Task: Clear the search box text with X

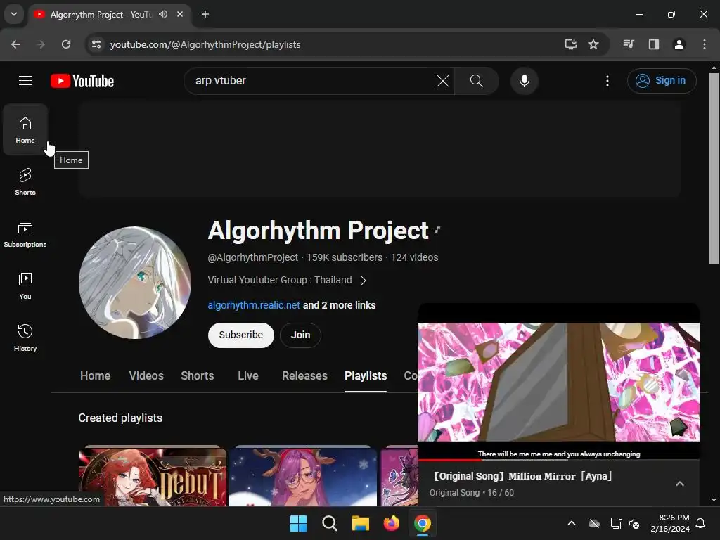Action: tap(443, 81)
